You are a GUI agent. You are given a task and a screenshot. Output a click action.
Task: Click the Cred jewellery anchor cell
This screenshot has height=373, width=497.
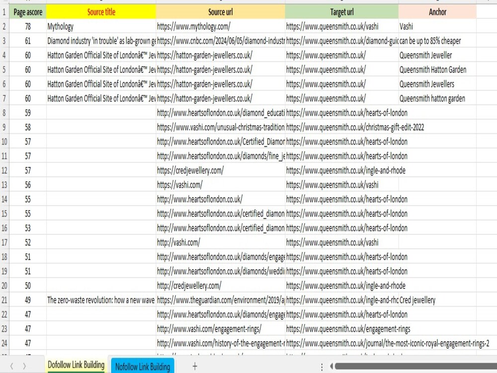point(437,300)
